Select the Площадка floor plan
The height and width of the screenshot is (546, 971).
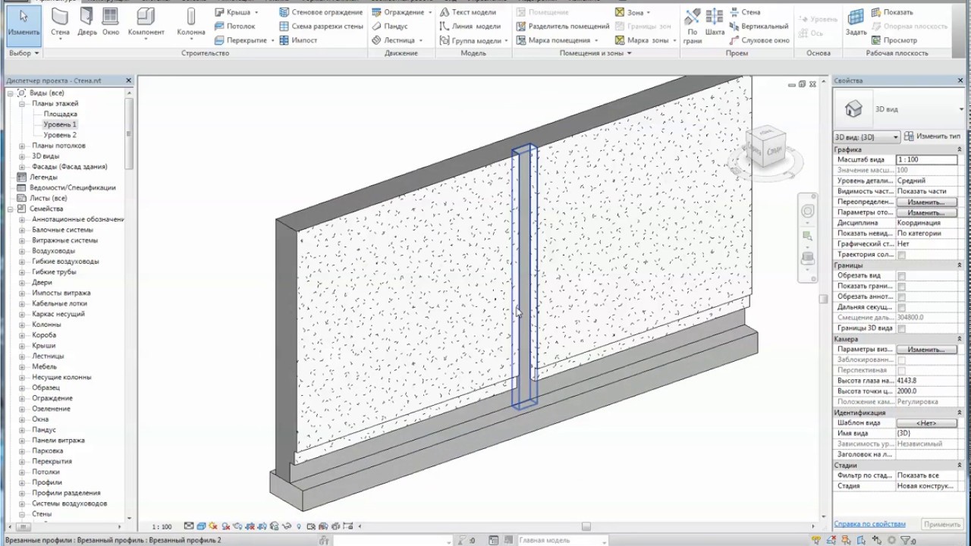click(61, 114)
